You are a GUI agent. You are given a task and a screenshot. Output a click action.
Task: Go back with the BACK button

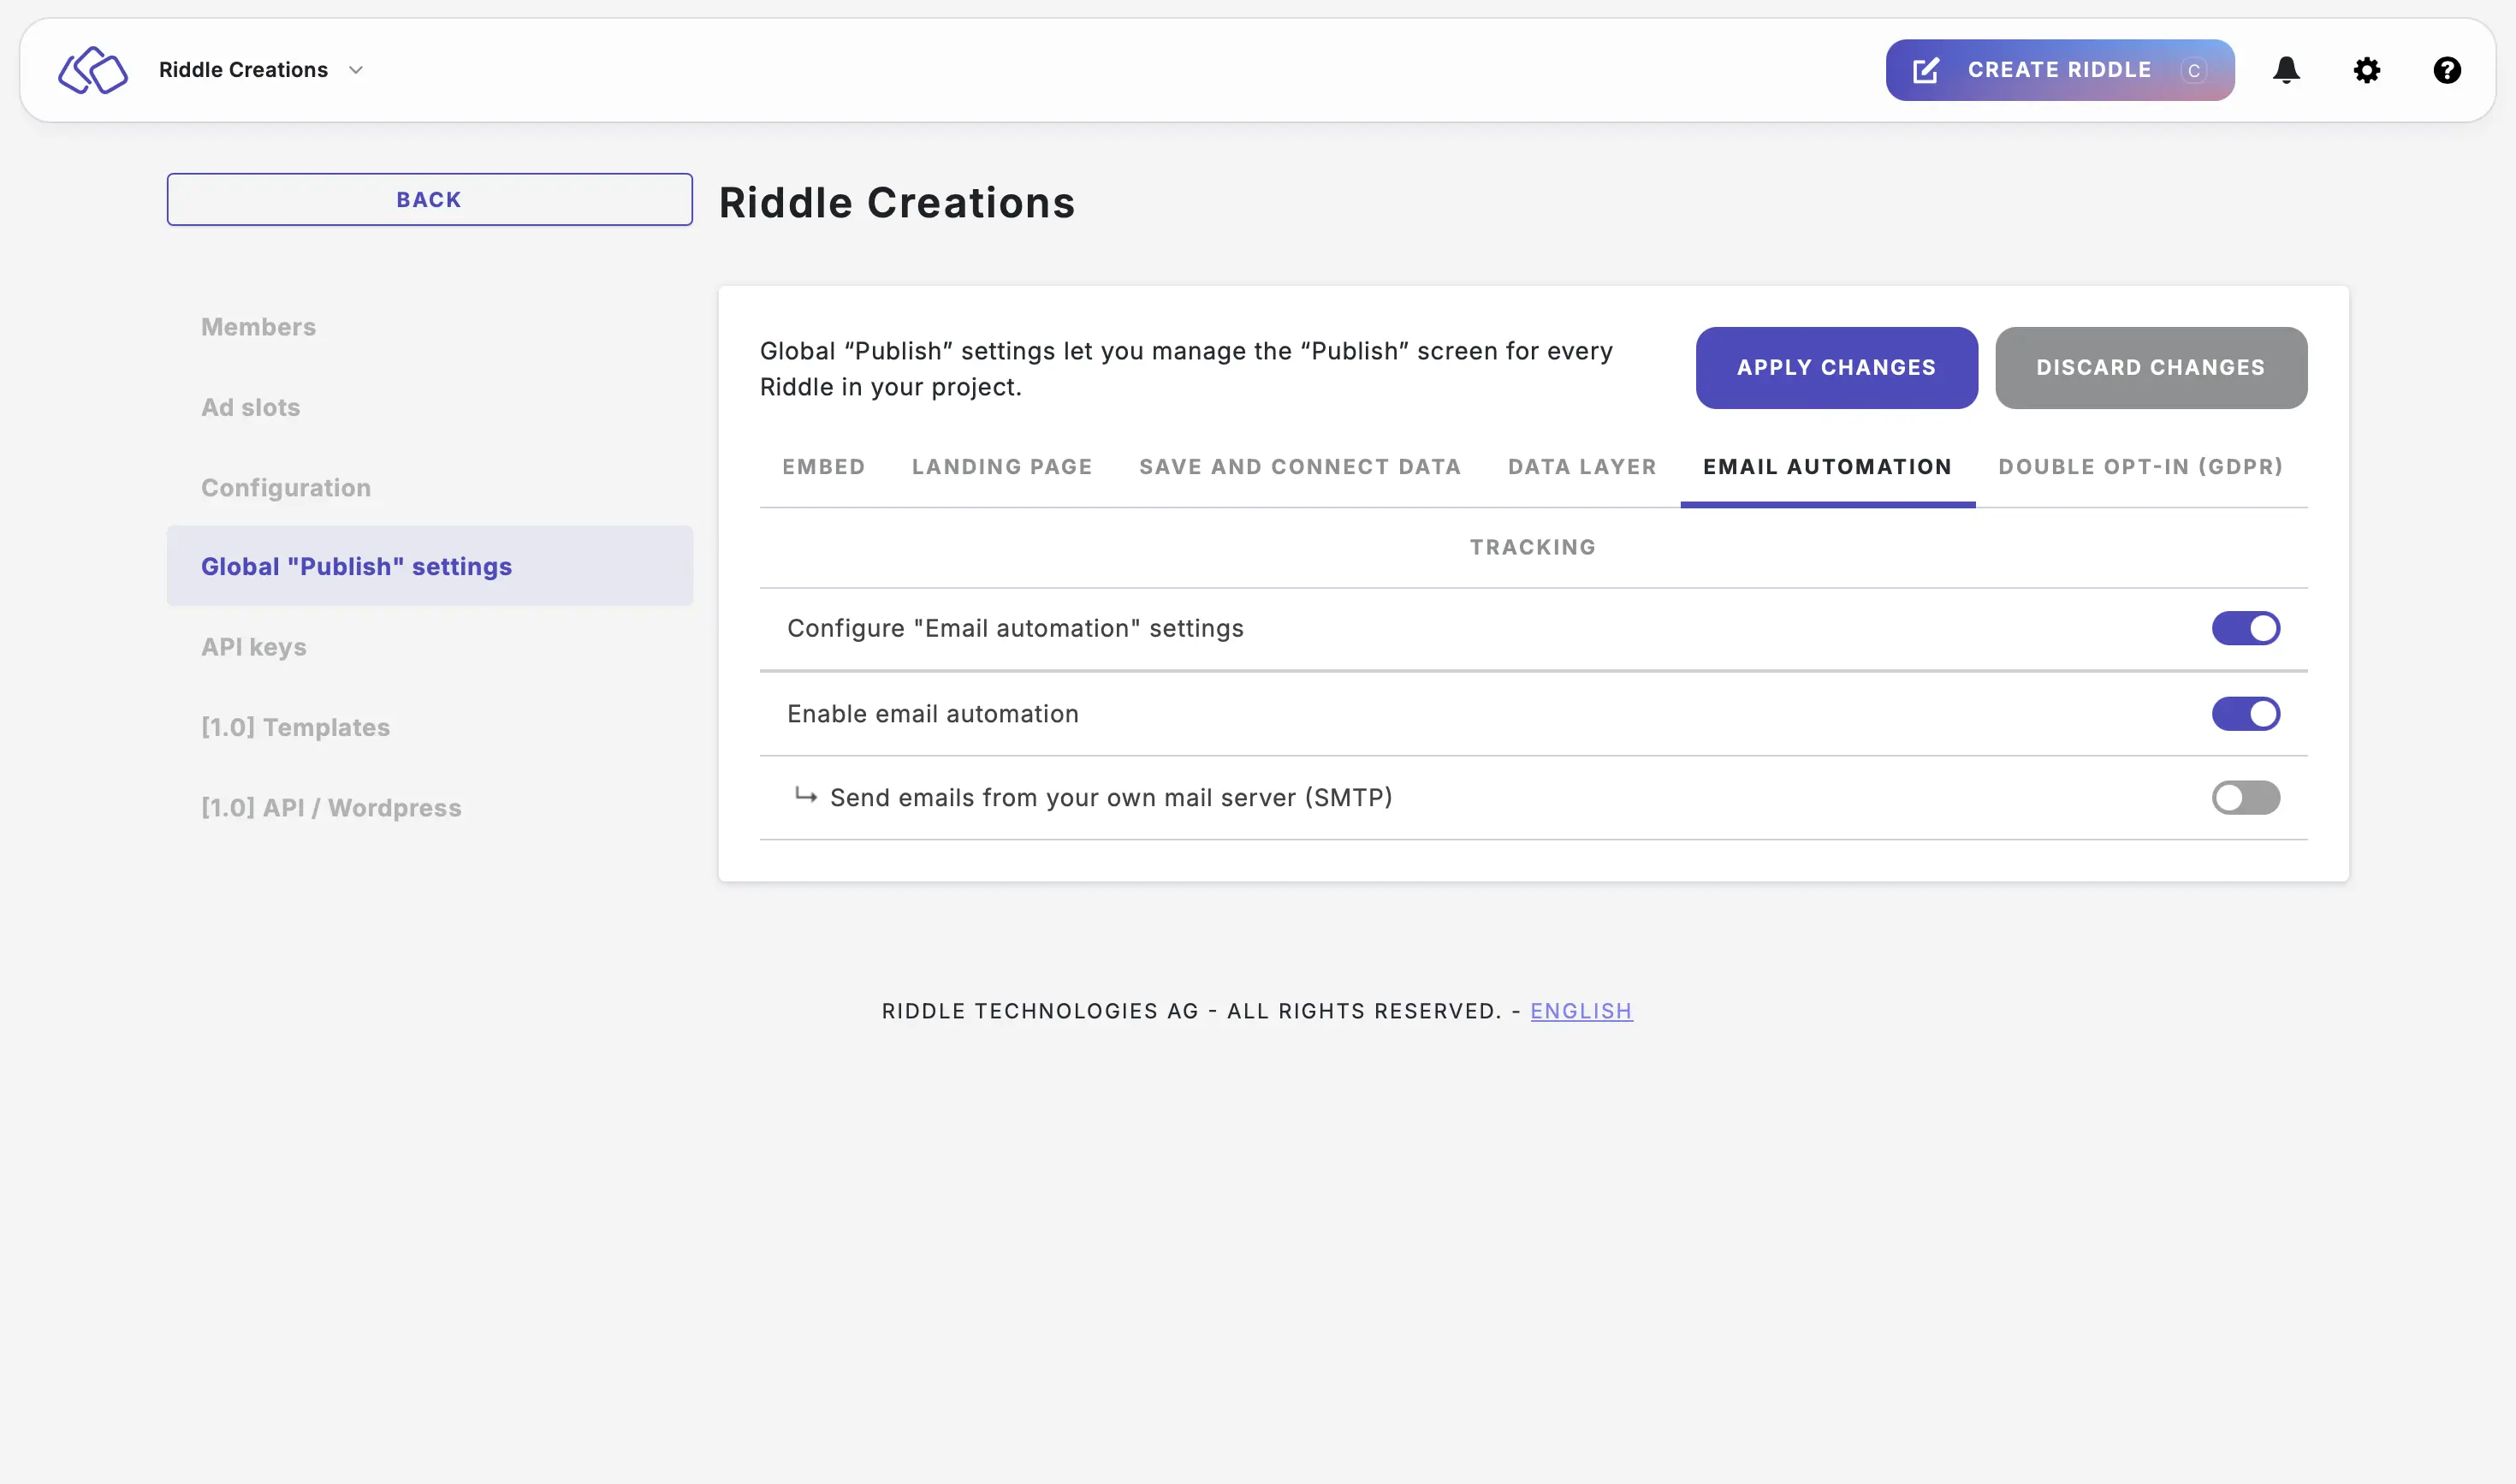coord(429,199)
